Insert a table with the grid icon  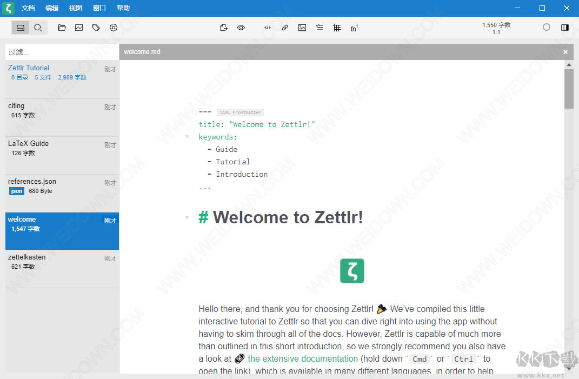[337, 28]
